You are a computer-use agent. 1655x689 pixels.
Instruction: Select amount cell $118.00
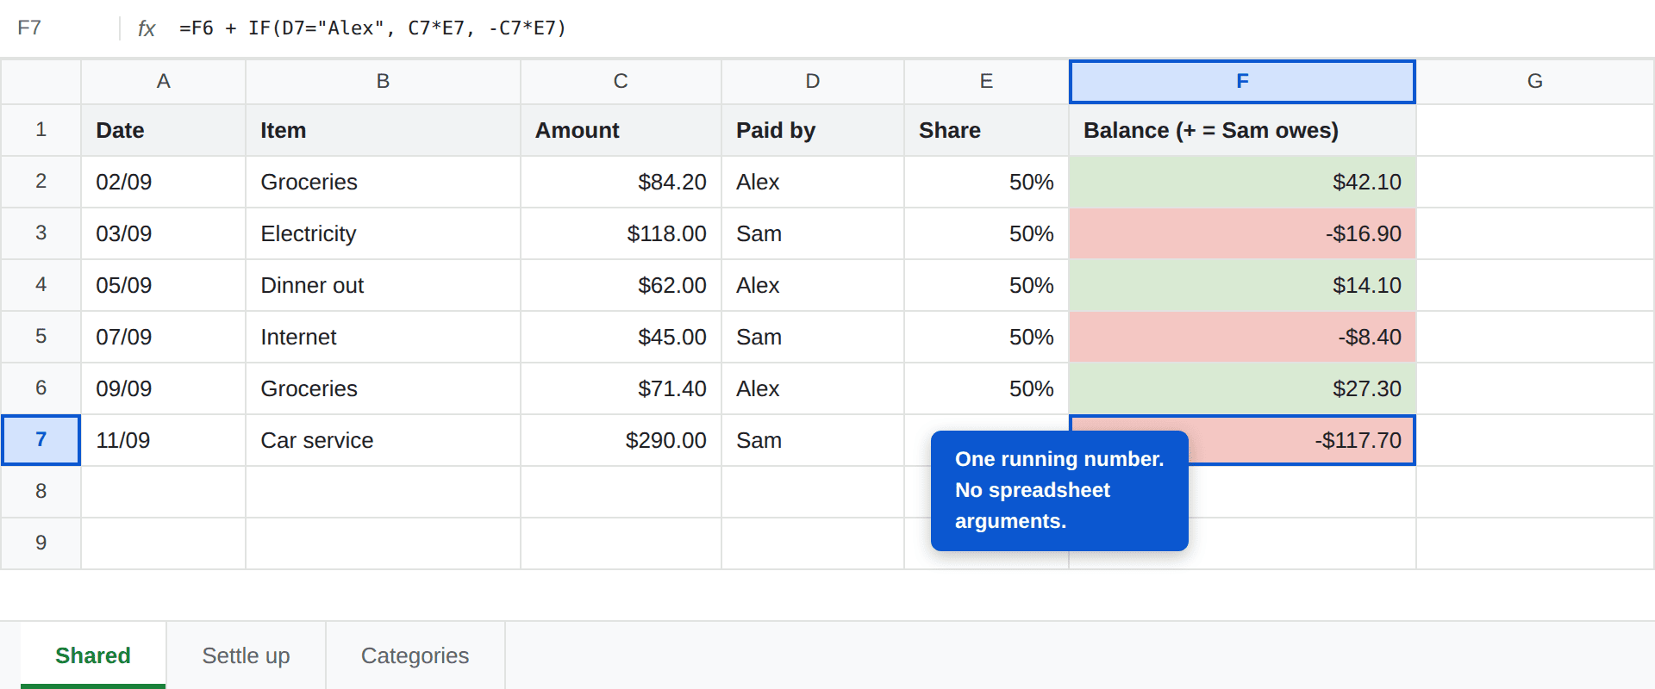click(x=621, y=233)
